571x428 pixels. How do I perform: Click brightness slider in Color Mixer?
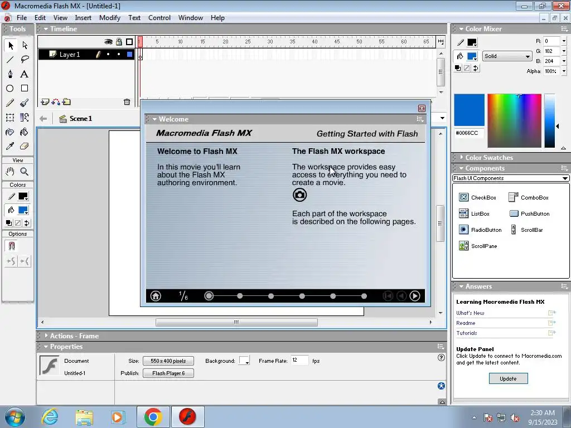[x=549, y=121]
